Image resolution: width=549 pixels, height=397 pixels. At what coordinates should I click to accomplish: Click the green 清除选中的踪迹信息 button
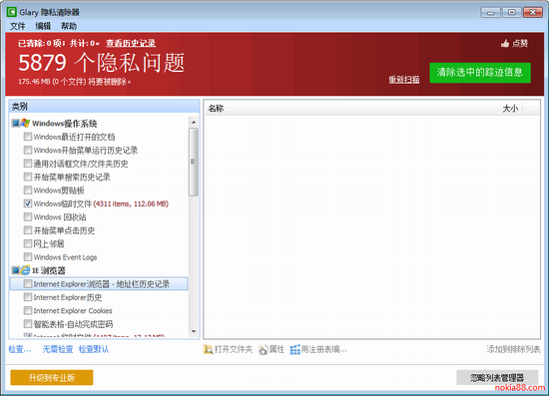click(480, 73)
